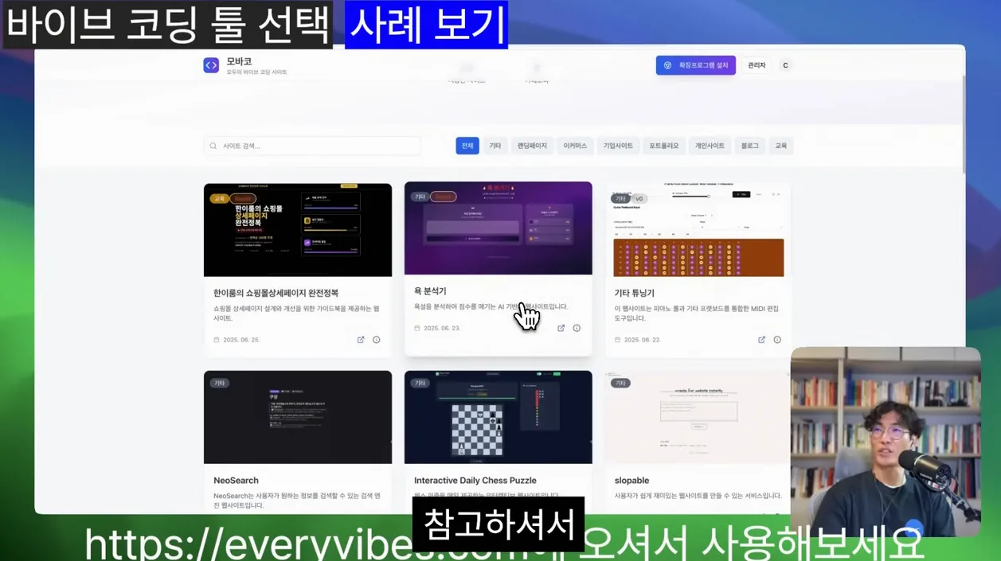The height and width of the screenshot is (561, 1001).
Task: Select the 교육 filter in category bar
Action: pos(781,146)
